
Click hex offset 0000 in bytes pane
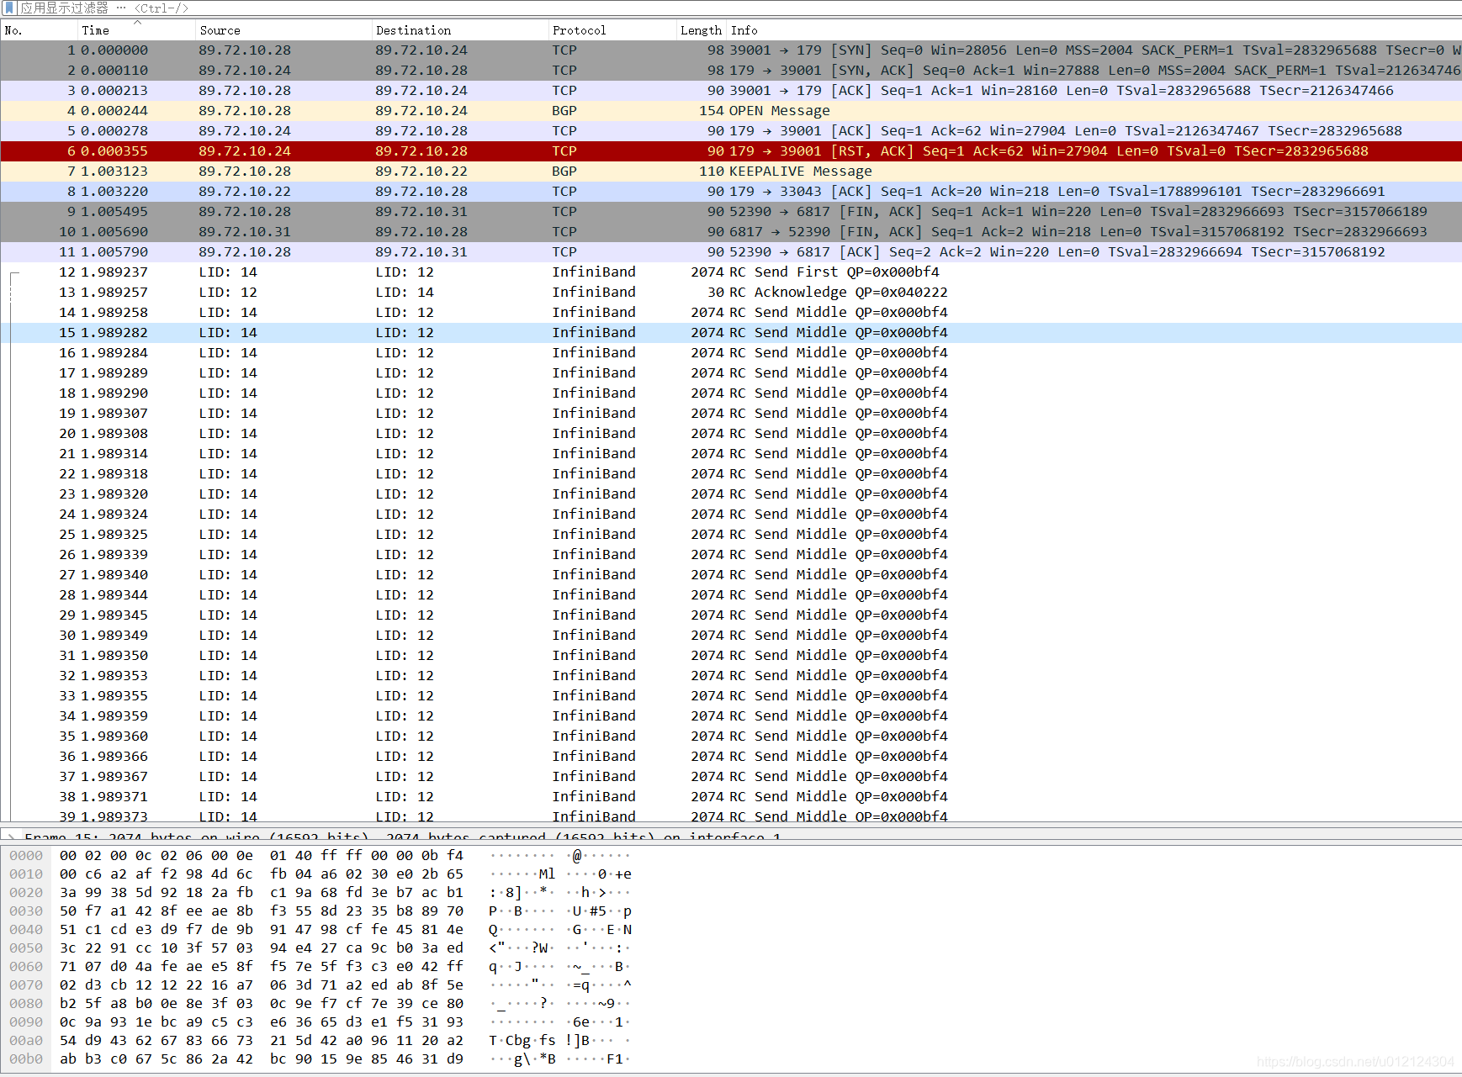[26, 856]
